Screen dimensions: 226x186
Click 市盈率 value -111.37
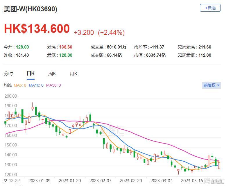tap(157, 47)
